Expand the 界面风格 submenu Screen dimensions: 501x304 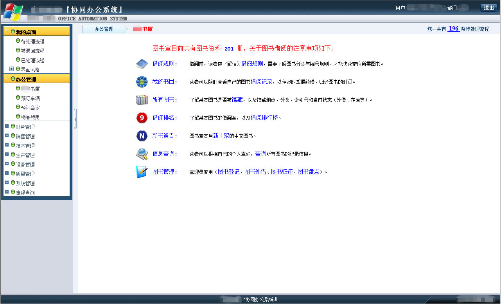click(x=12, y=69)
